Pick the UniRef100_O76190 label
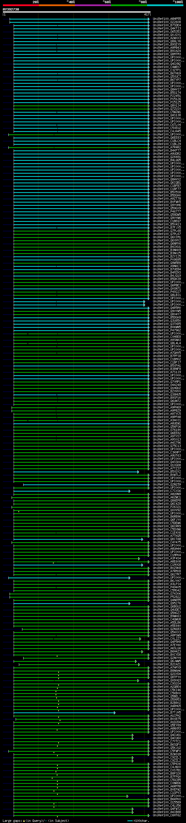 click(167, 430)
